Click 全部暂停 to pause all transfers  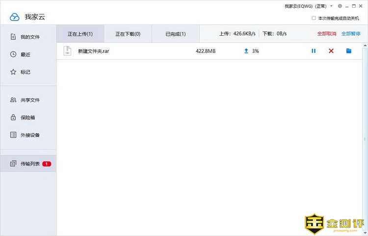point(350,34)
